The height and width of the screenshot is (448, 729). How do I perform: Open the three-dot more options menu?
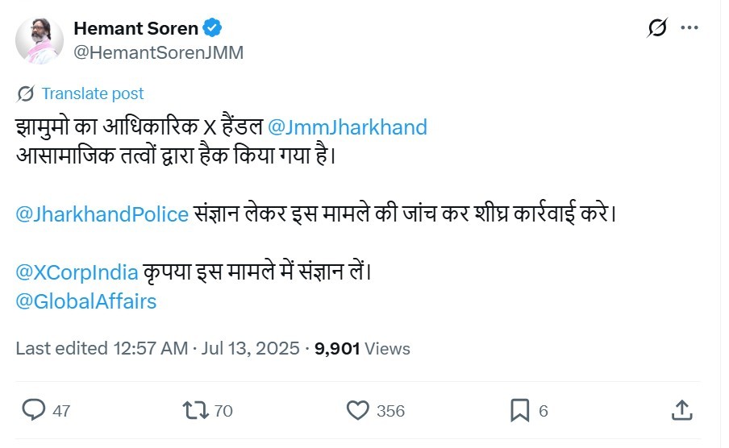click(x=689, y=27)
